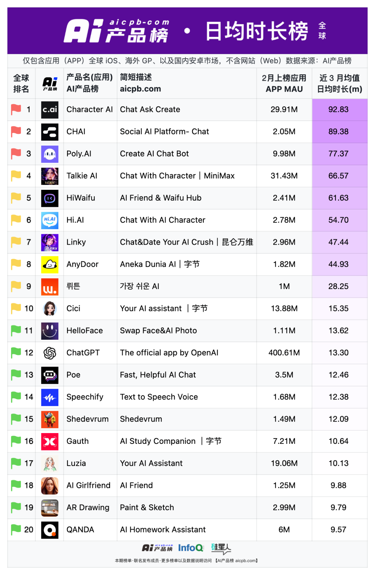Image resolution: width=375 pixels, height=575 pixels.
Task: Click 'Paint & Sketch' description
Action: pos(147,508)
